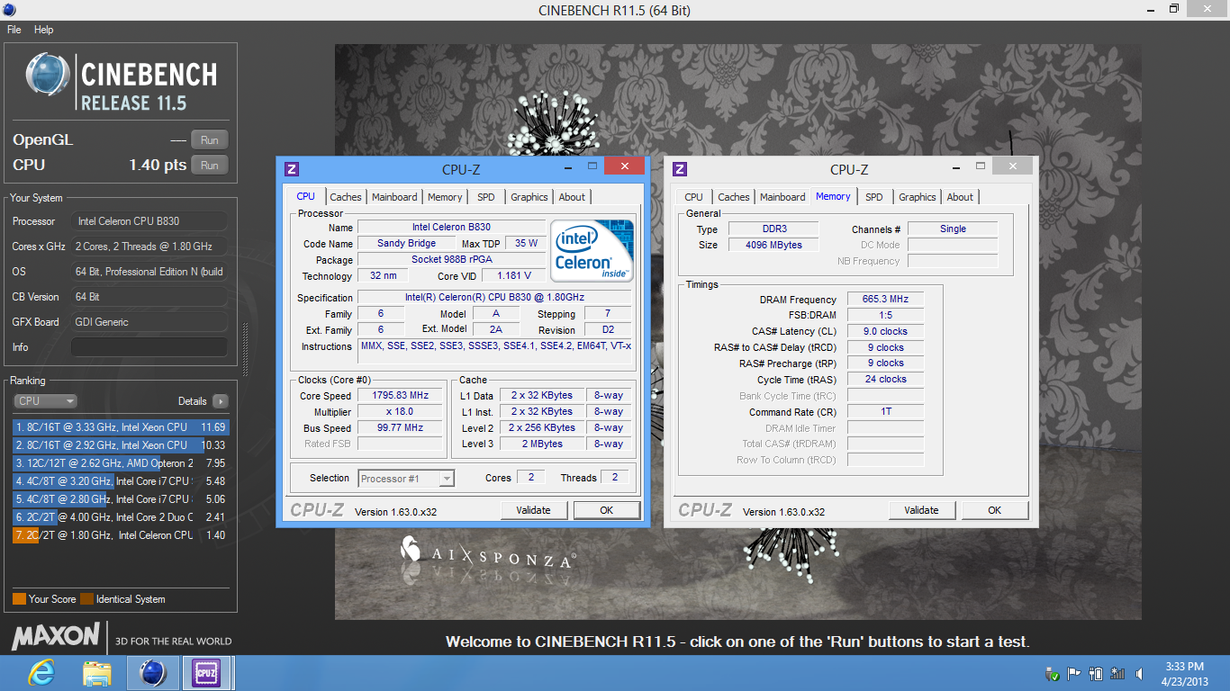Switch to Caches tab in left CPU-Z window
Screen dimensions: 1230x691
pyautogui.click(x=346, y=197)
